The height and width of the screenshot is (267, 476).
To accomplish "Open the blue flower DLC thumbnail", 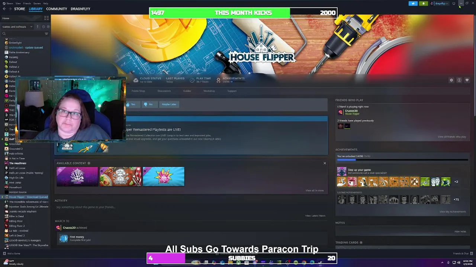I will (164, 177).
